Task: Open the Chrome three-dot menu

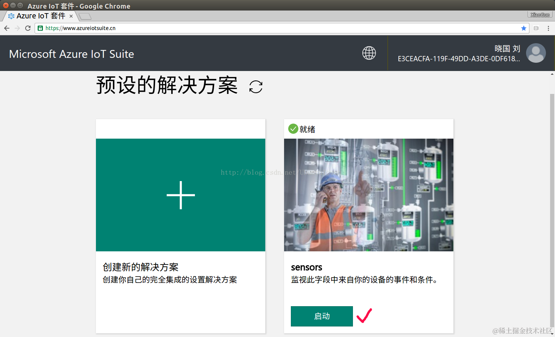Action: (x=548, y=28)
